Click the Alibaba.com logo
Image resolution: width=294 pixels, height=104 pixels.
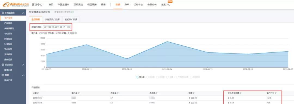[16, 5]
